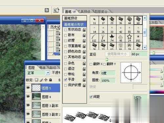Choose the size 70 round brush
164x123 pixels.
point(138,29)
